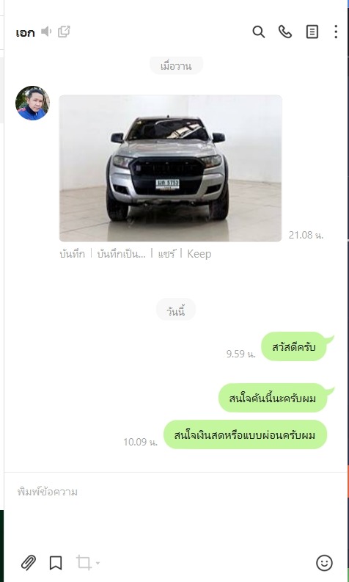Click เอก's profile picture avatar
This screenshot has height=582, width=349.
(x=32, y=103)
